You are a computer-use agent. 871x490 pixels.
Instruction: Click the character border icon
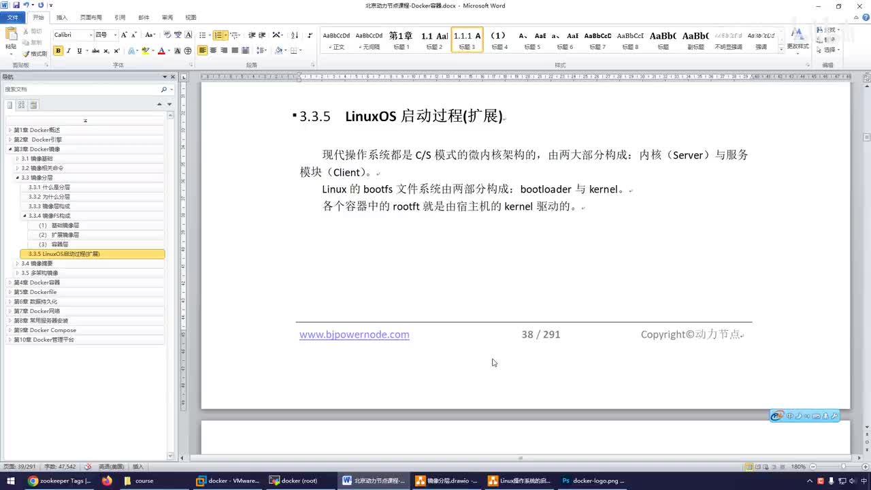(188, 35)
